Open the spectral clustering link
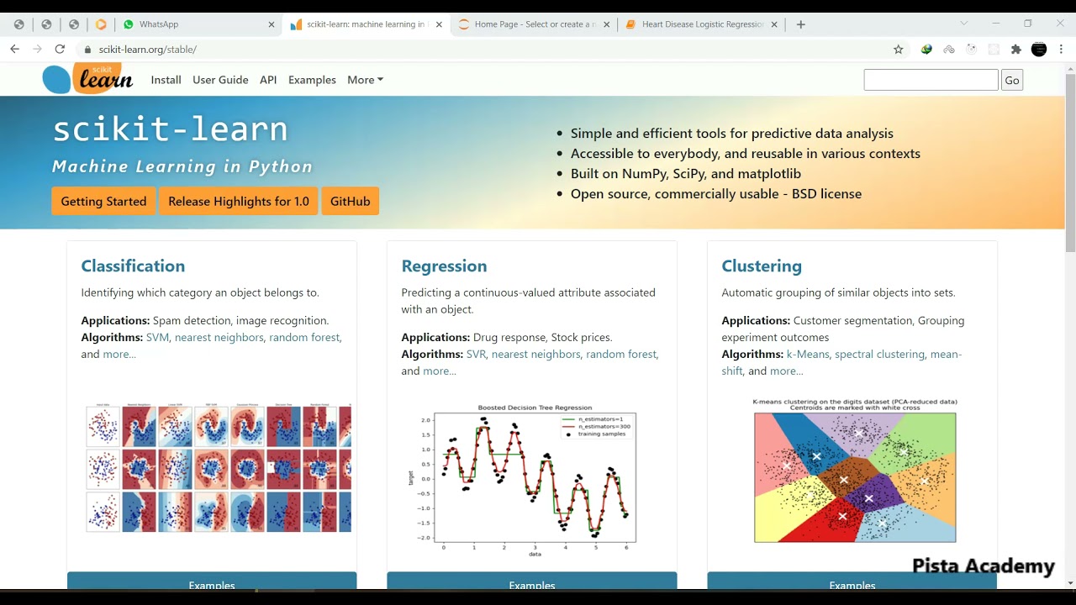The image size is (1076, 605). click(x=879, y=354)
